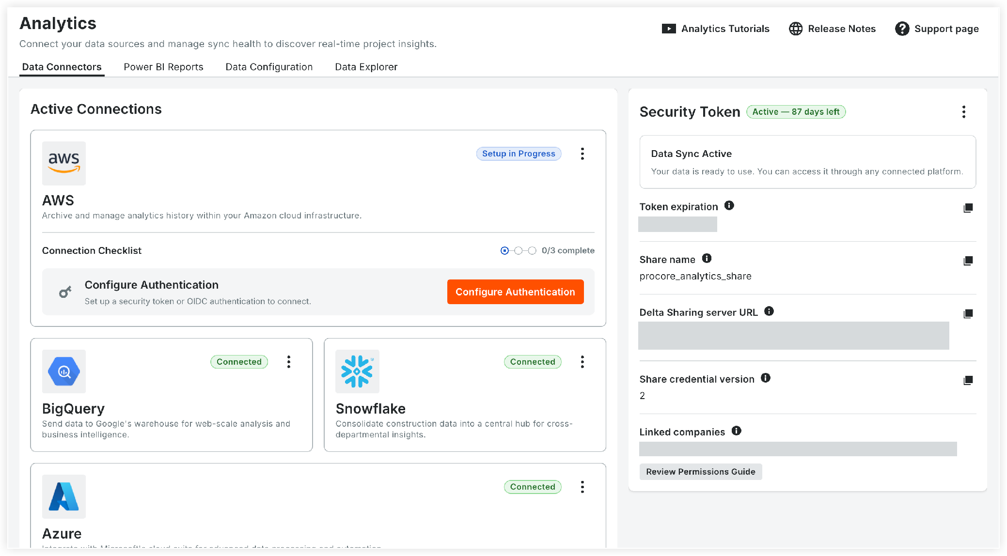Click the Azure Connected status badge

tap(533, 487)
